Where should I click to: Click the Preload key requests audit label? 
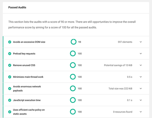24,54
